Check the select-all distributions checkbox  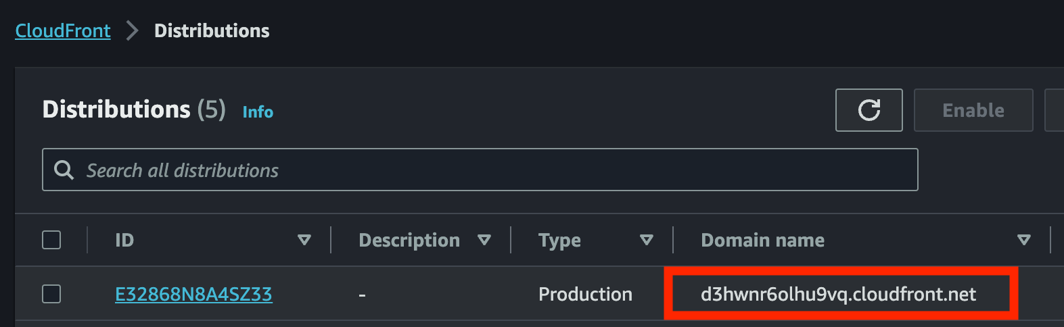(x=51, y=240)
